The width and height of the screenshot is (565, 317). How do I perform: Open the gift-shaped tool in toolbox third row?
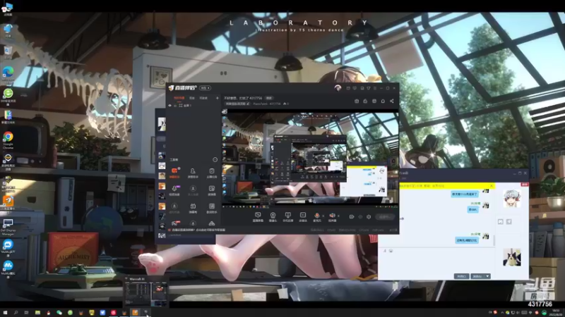(x=193, y=208)
